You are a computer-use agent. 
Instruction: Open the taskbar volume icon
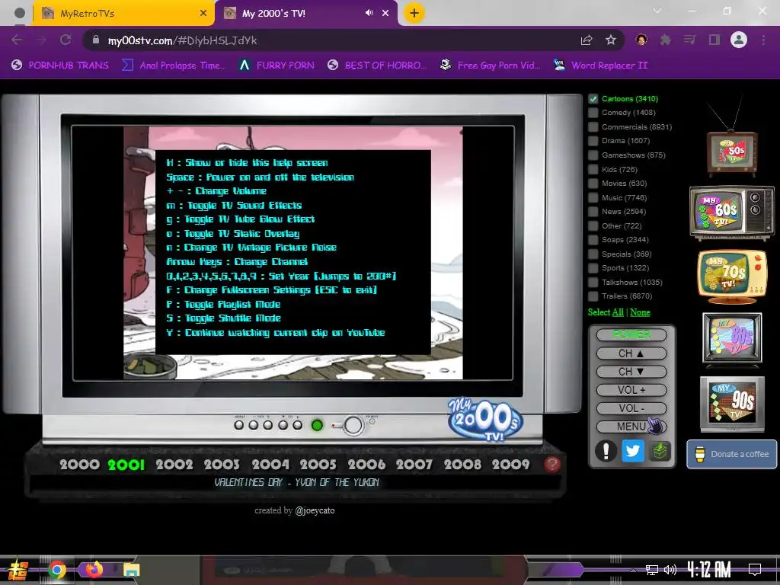coord(670,570)
